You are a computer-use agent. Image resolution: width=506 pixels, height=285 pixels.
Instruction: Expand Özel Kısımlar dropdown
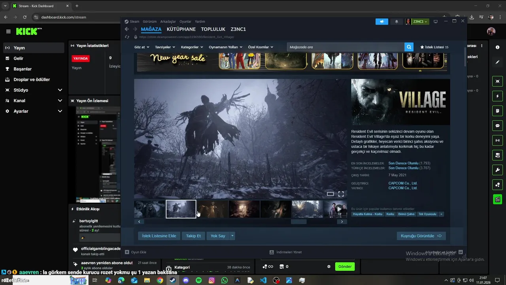click(261, 47)
